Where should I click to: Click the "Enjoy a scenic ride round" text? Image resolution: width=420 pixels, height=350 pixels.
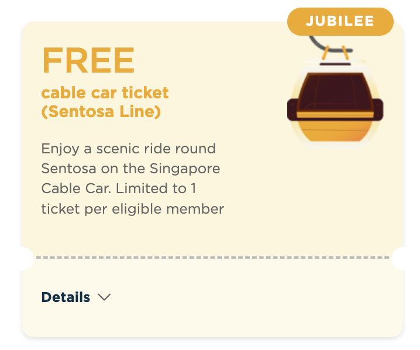point(128,149)
